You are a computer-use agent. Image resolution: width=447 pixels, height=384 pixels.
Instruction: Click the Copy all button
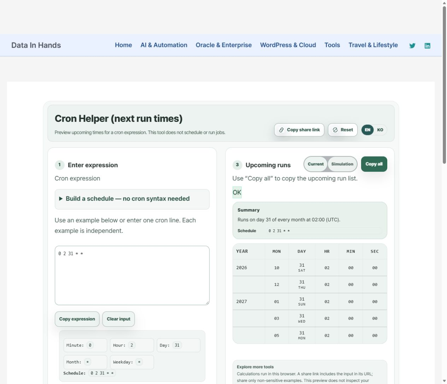tap(374, 164)
